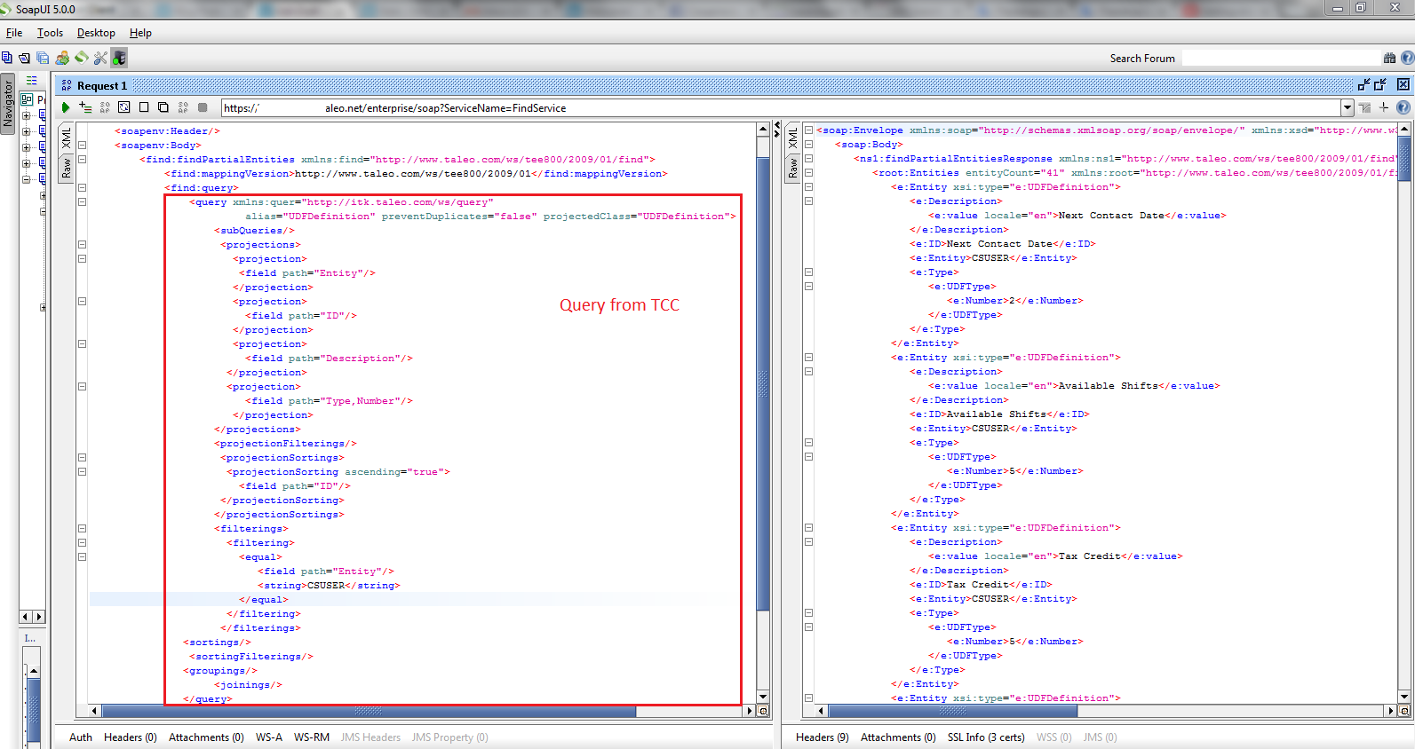This screenshot has width=1415, height=749.
Task: Switch response editor to XML view
Action: [793, 138]
